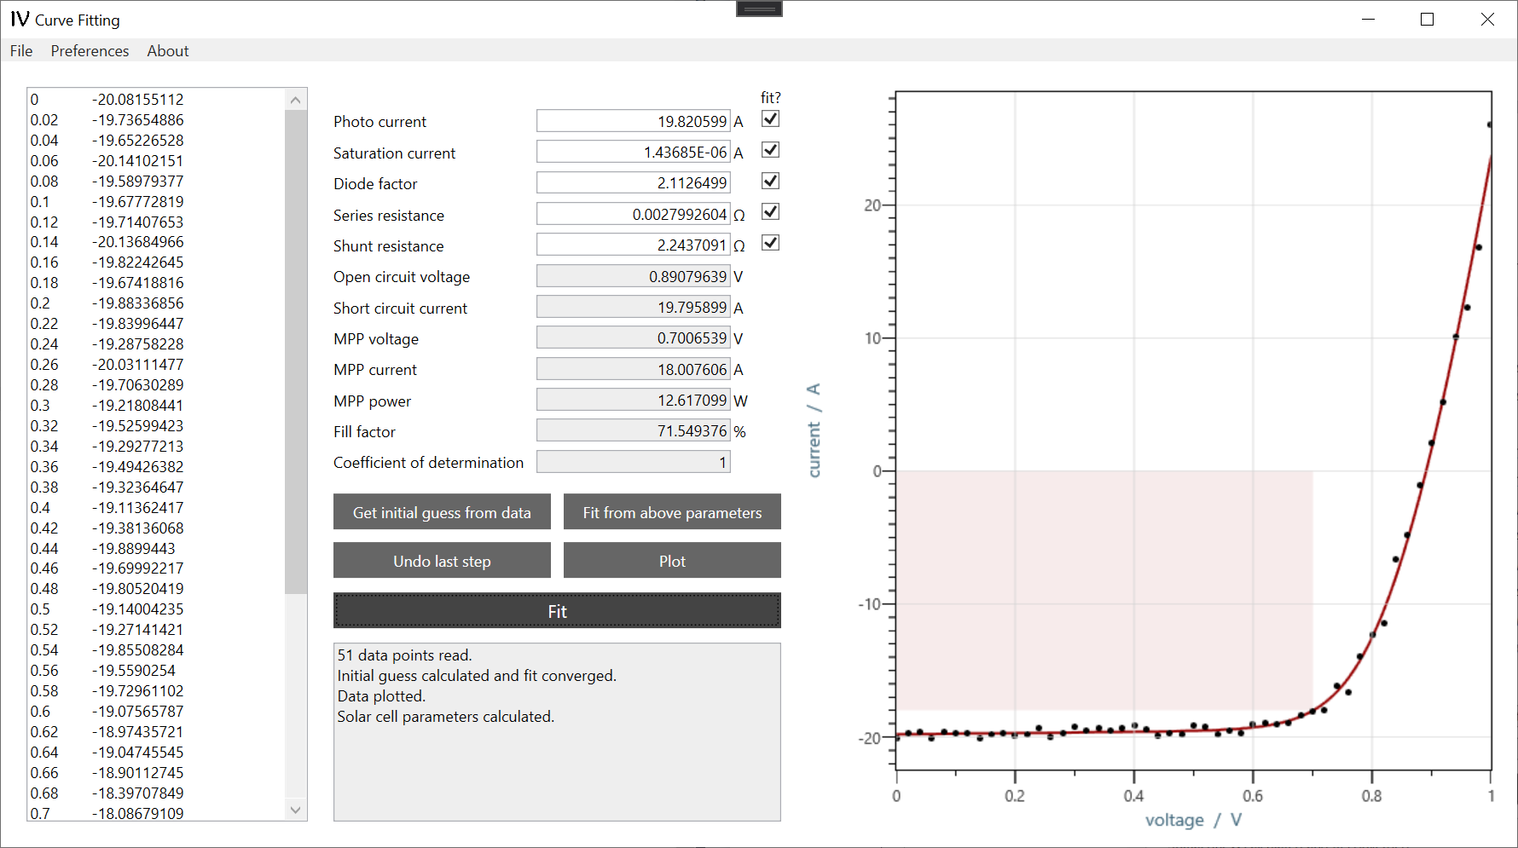Disable the Saturation current fit checkbox

click(x=770, y=150)
